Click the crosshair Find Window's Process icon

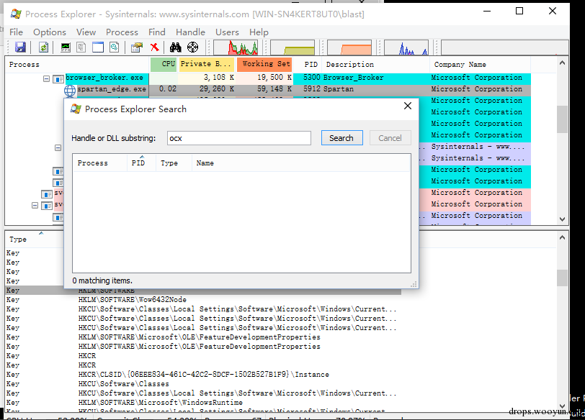193,47
